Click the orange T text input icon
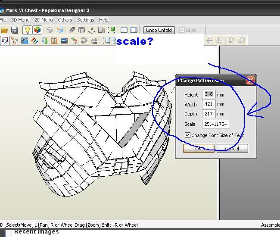280x237 pixels. 54,41
